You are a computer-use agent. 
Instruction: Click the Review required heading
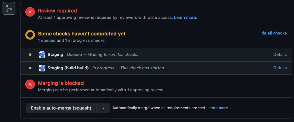click(x=57, y=11)
